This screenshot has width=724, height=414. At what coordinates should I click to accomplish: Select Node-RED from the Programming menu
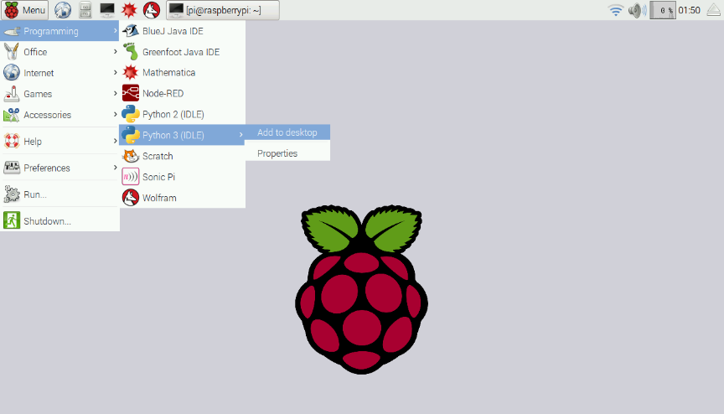pos(163,94)
